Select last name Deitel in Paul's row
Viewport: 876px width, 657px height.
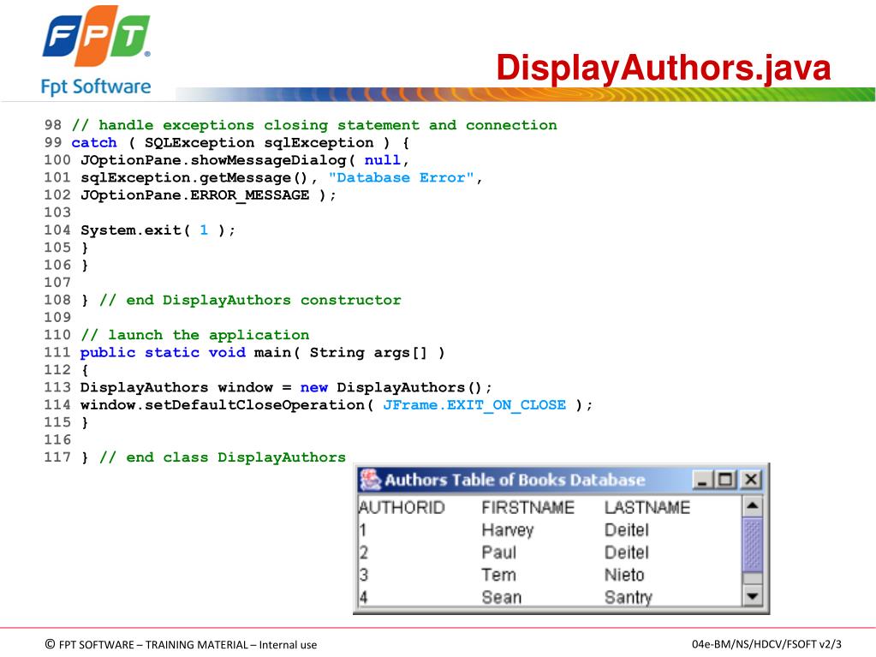tap(627, 552)
